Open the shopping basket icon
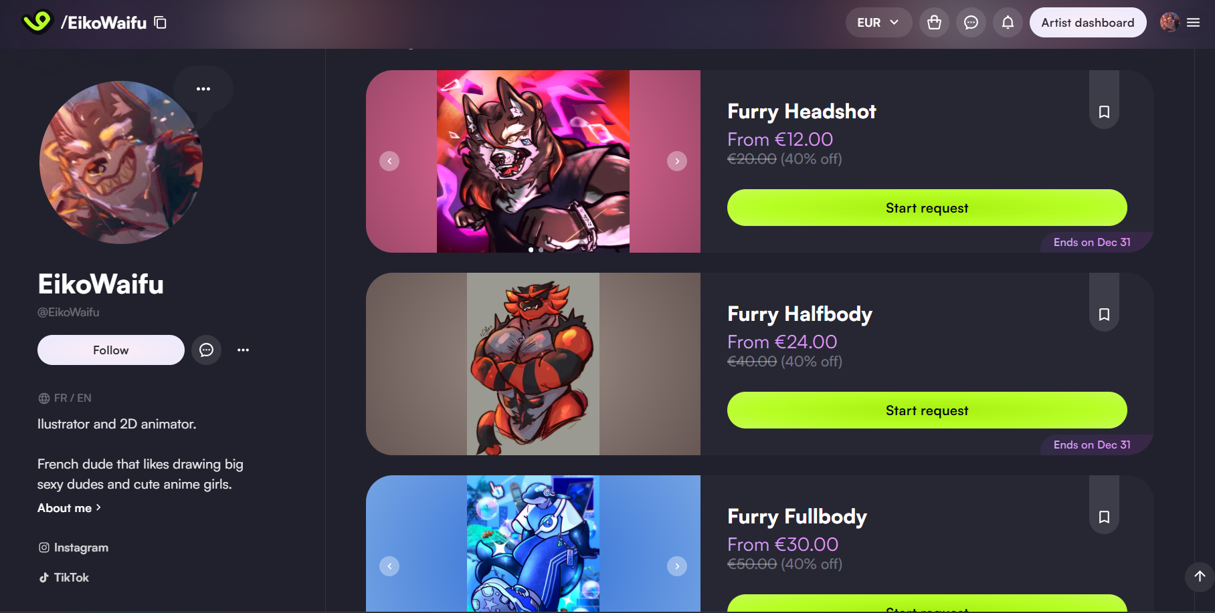1215x613 pixels. tap(934, 23)
